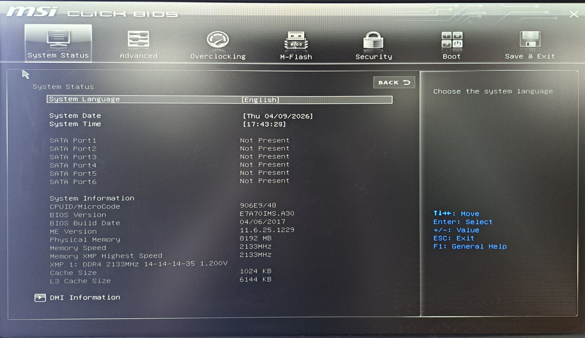Click the System Status section heading
585x338 pixels.
coord(63,87)
